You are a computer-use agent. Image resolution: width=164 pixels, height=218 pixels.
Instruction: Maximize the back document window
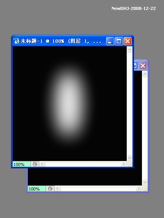pyautogui.click(x=136, y=66)
